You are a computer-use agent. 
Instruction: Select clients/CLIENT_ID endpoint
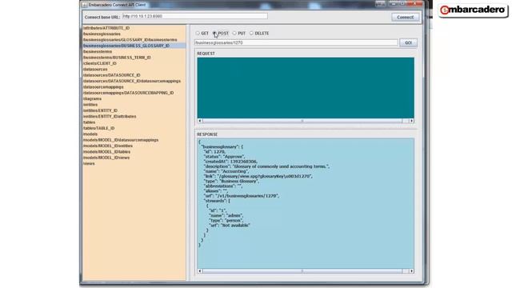134,63
